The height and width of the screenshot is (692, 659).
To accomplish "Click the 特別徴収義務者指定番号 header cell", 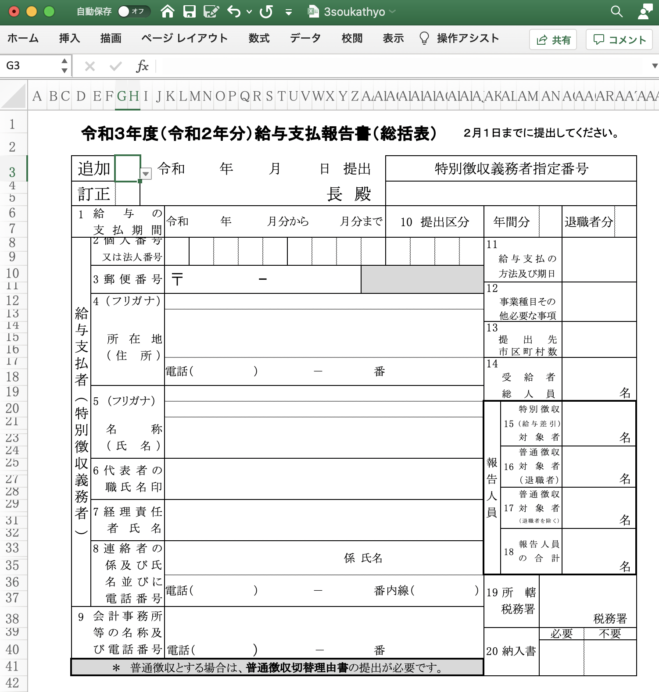I will (x=511, y=168).
